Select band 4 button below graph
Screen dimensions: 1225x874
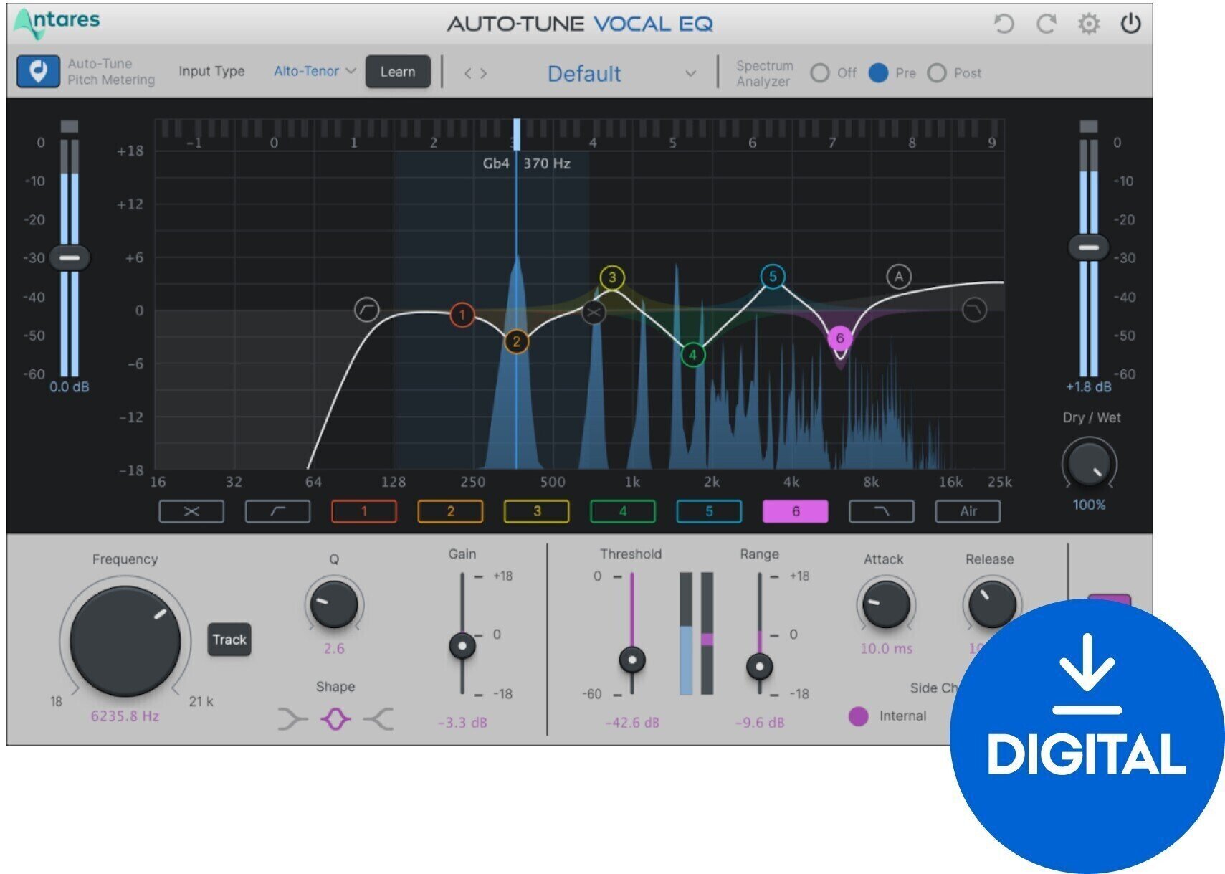click(x=623, y=511)
